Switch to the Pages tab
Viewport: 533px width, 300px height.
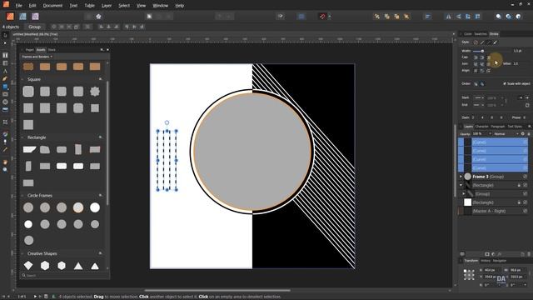[x=30, y=50]
